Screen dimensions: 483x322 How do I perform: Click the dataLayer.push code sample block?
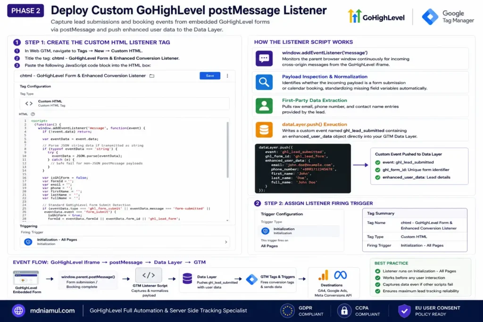[x=303, y=168]
